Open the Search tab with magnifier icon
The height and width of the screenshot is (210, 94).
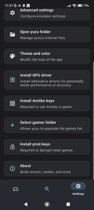47,189
